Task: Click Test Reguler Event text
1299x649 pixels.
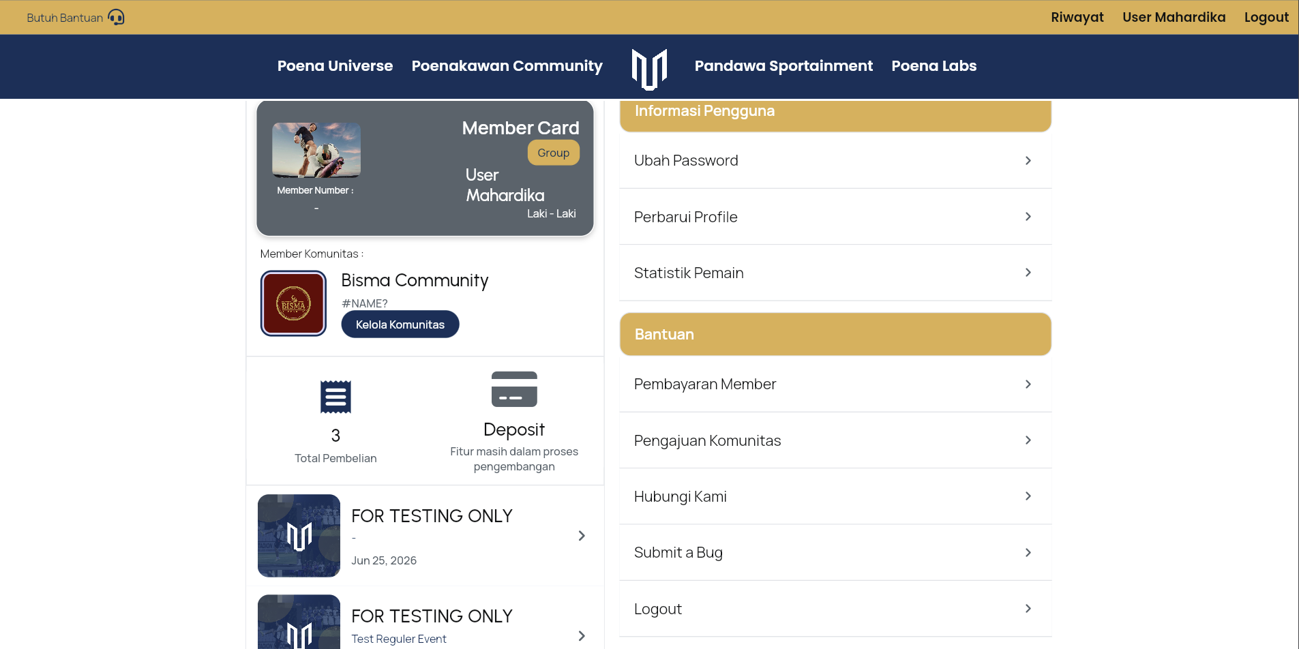Action: [x=399, y=639]
